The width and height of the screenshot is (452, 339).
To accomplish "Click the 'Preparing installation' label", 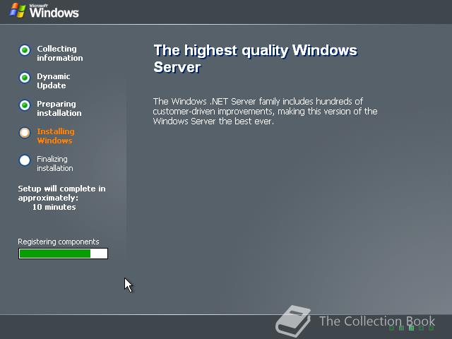I will pyautogui.click(x=59, y=108).
